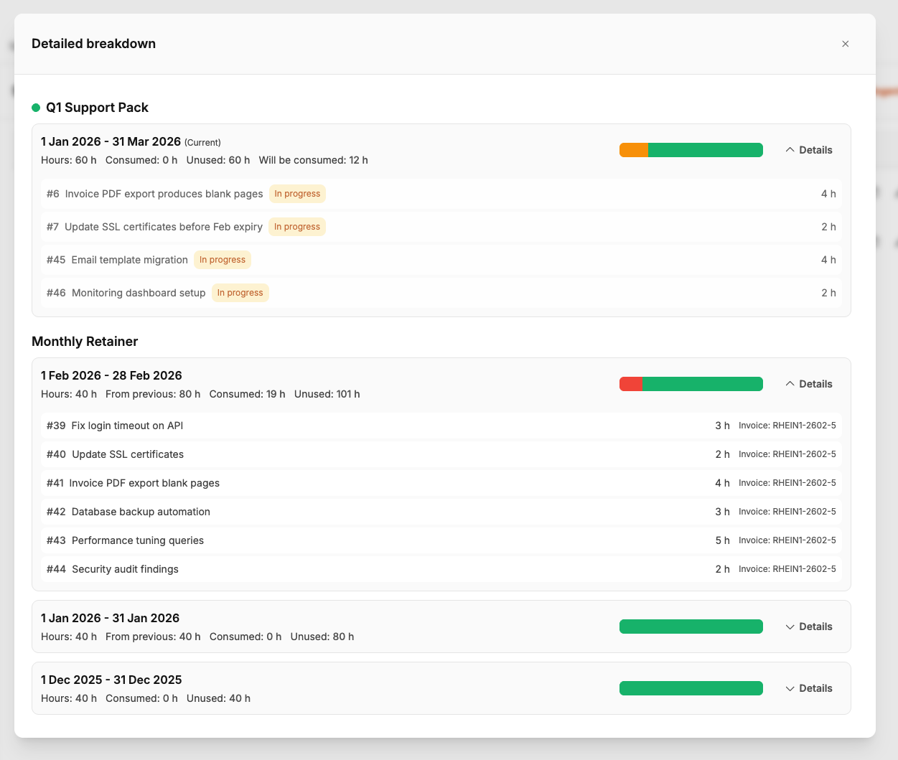
Task: Open invoice link for Performance tuning queries
Action: pos(787,540)
